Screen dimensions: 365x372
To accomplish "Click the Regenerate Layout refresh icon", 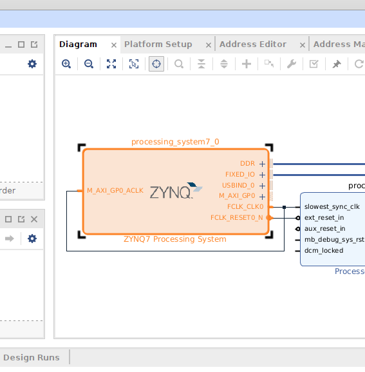I will [359, 64].
